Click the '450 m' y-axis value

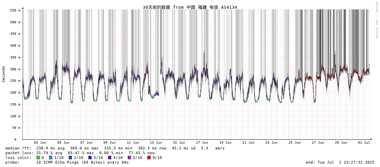[x=15, y=34]
